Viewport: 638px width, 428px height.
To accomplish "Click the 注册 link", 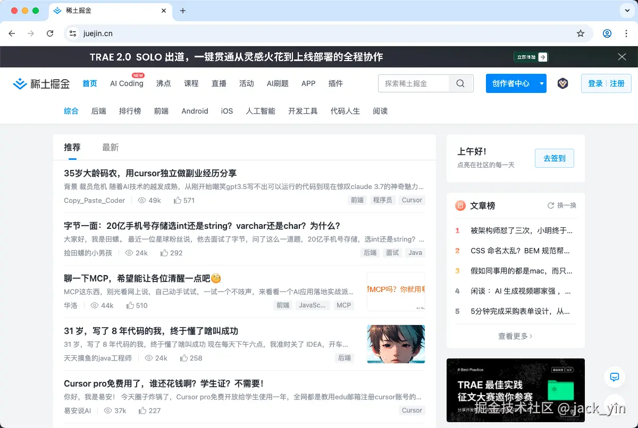I will point(617,83).
